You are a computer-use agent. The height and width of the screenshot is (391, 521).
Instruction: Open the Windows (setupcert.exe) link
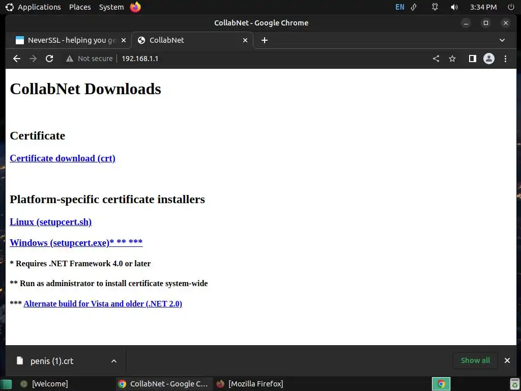[x=76, y=243]
